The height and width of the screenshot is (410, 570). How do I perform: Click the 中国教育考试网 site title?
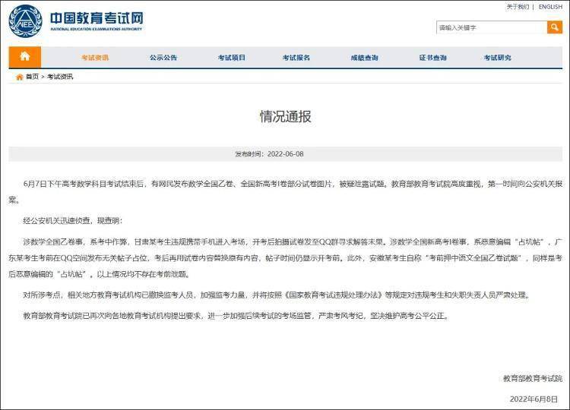pyautogui.click(x=97, y=18)
